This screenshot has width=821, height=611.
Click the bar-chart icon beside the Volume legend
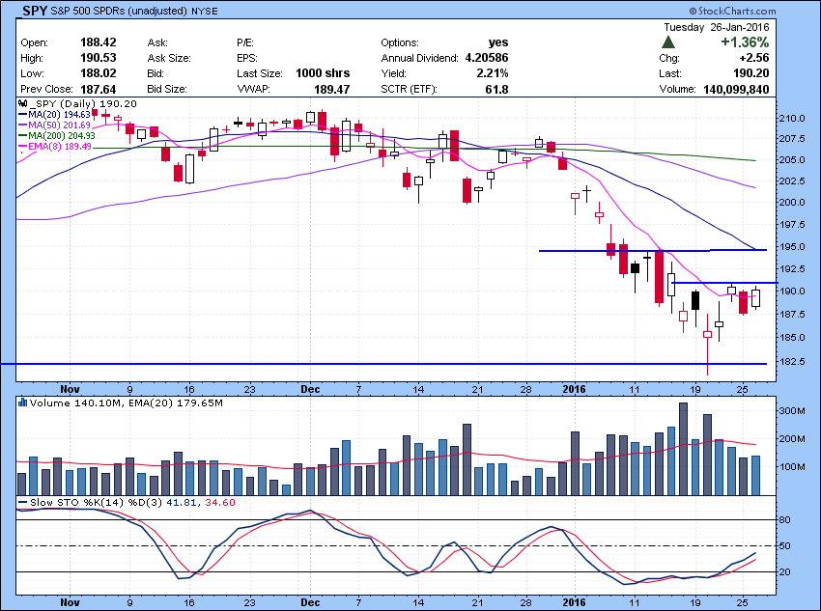[22, 403]
